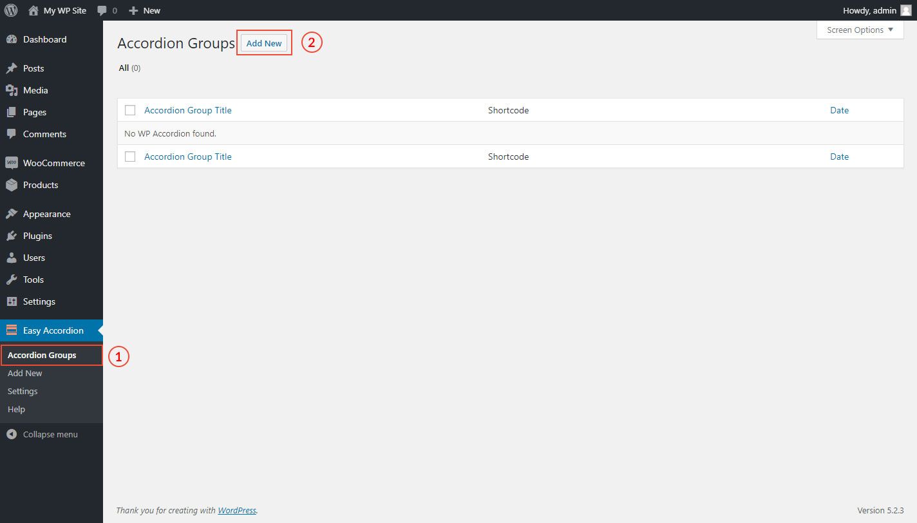Click the Posts pushpin icon
917x523 pixels.
(11, 68)
